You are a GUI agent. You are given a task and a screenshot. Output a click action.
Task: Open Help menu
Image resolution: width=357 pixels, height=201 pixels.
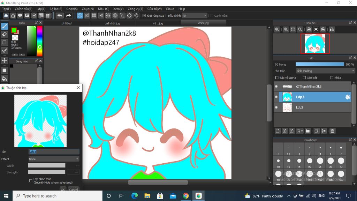pos(182,9)
